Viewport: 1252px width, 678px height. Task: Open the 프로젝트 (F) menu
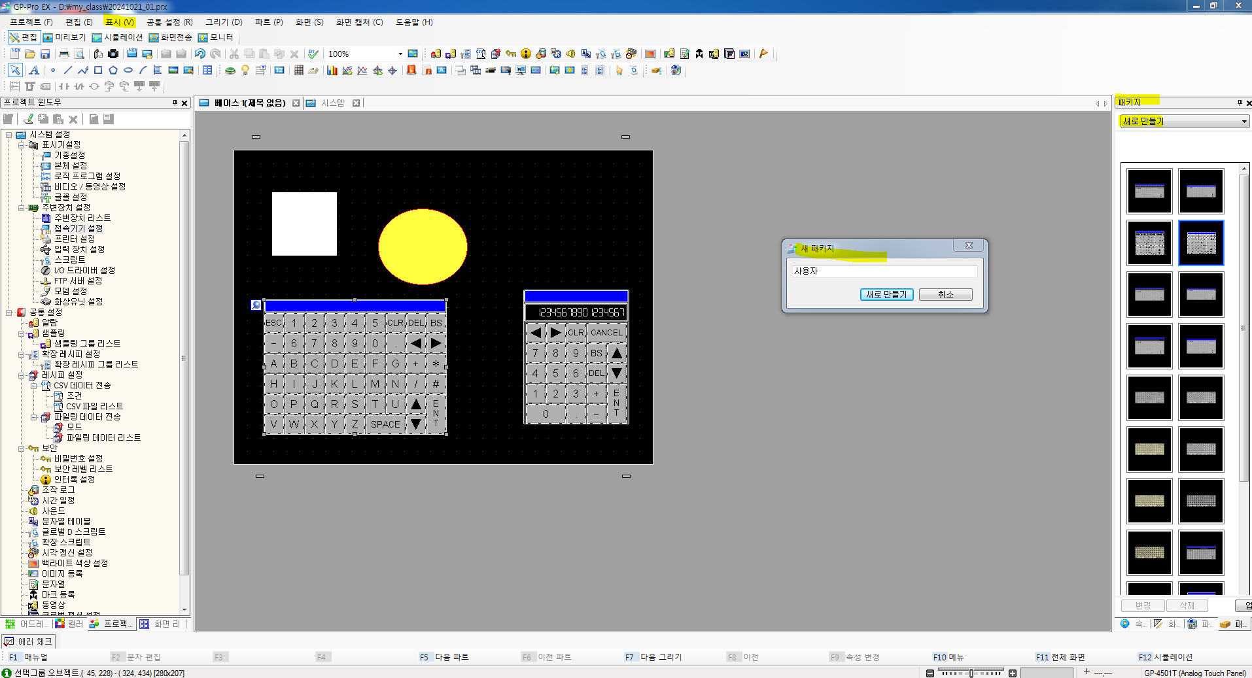[31, 22]
